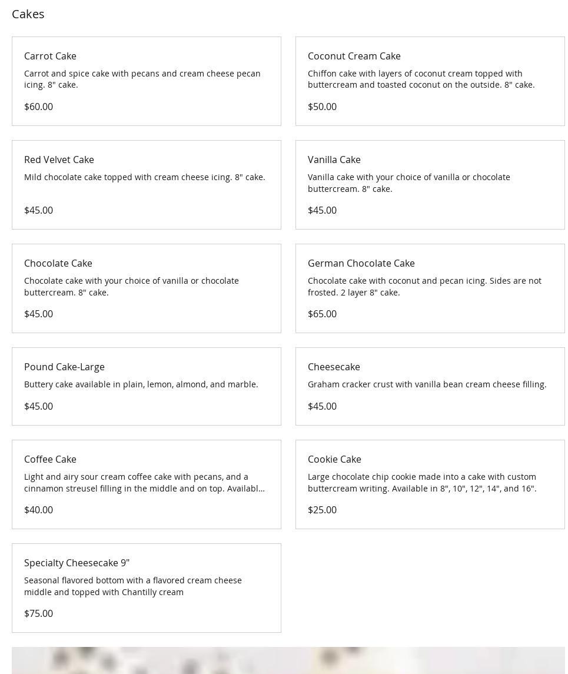The width and height of the screenshot is (568, 674).
Task: Click the Cheesecake item title
Action: tap(334, 367)
